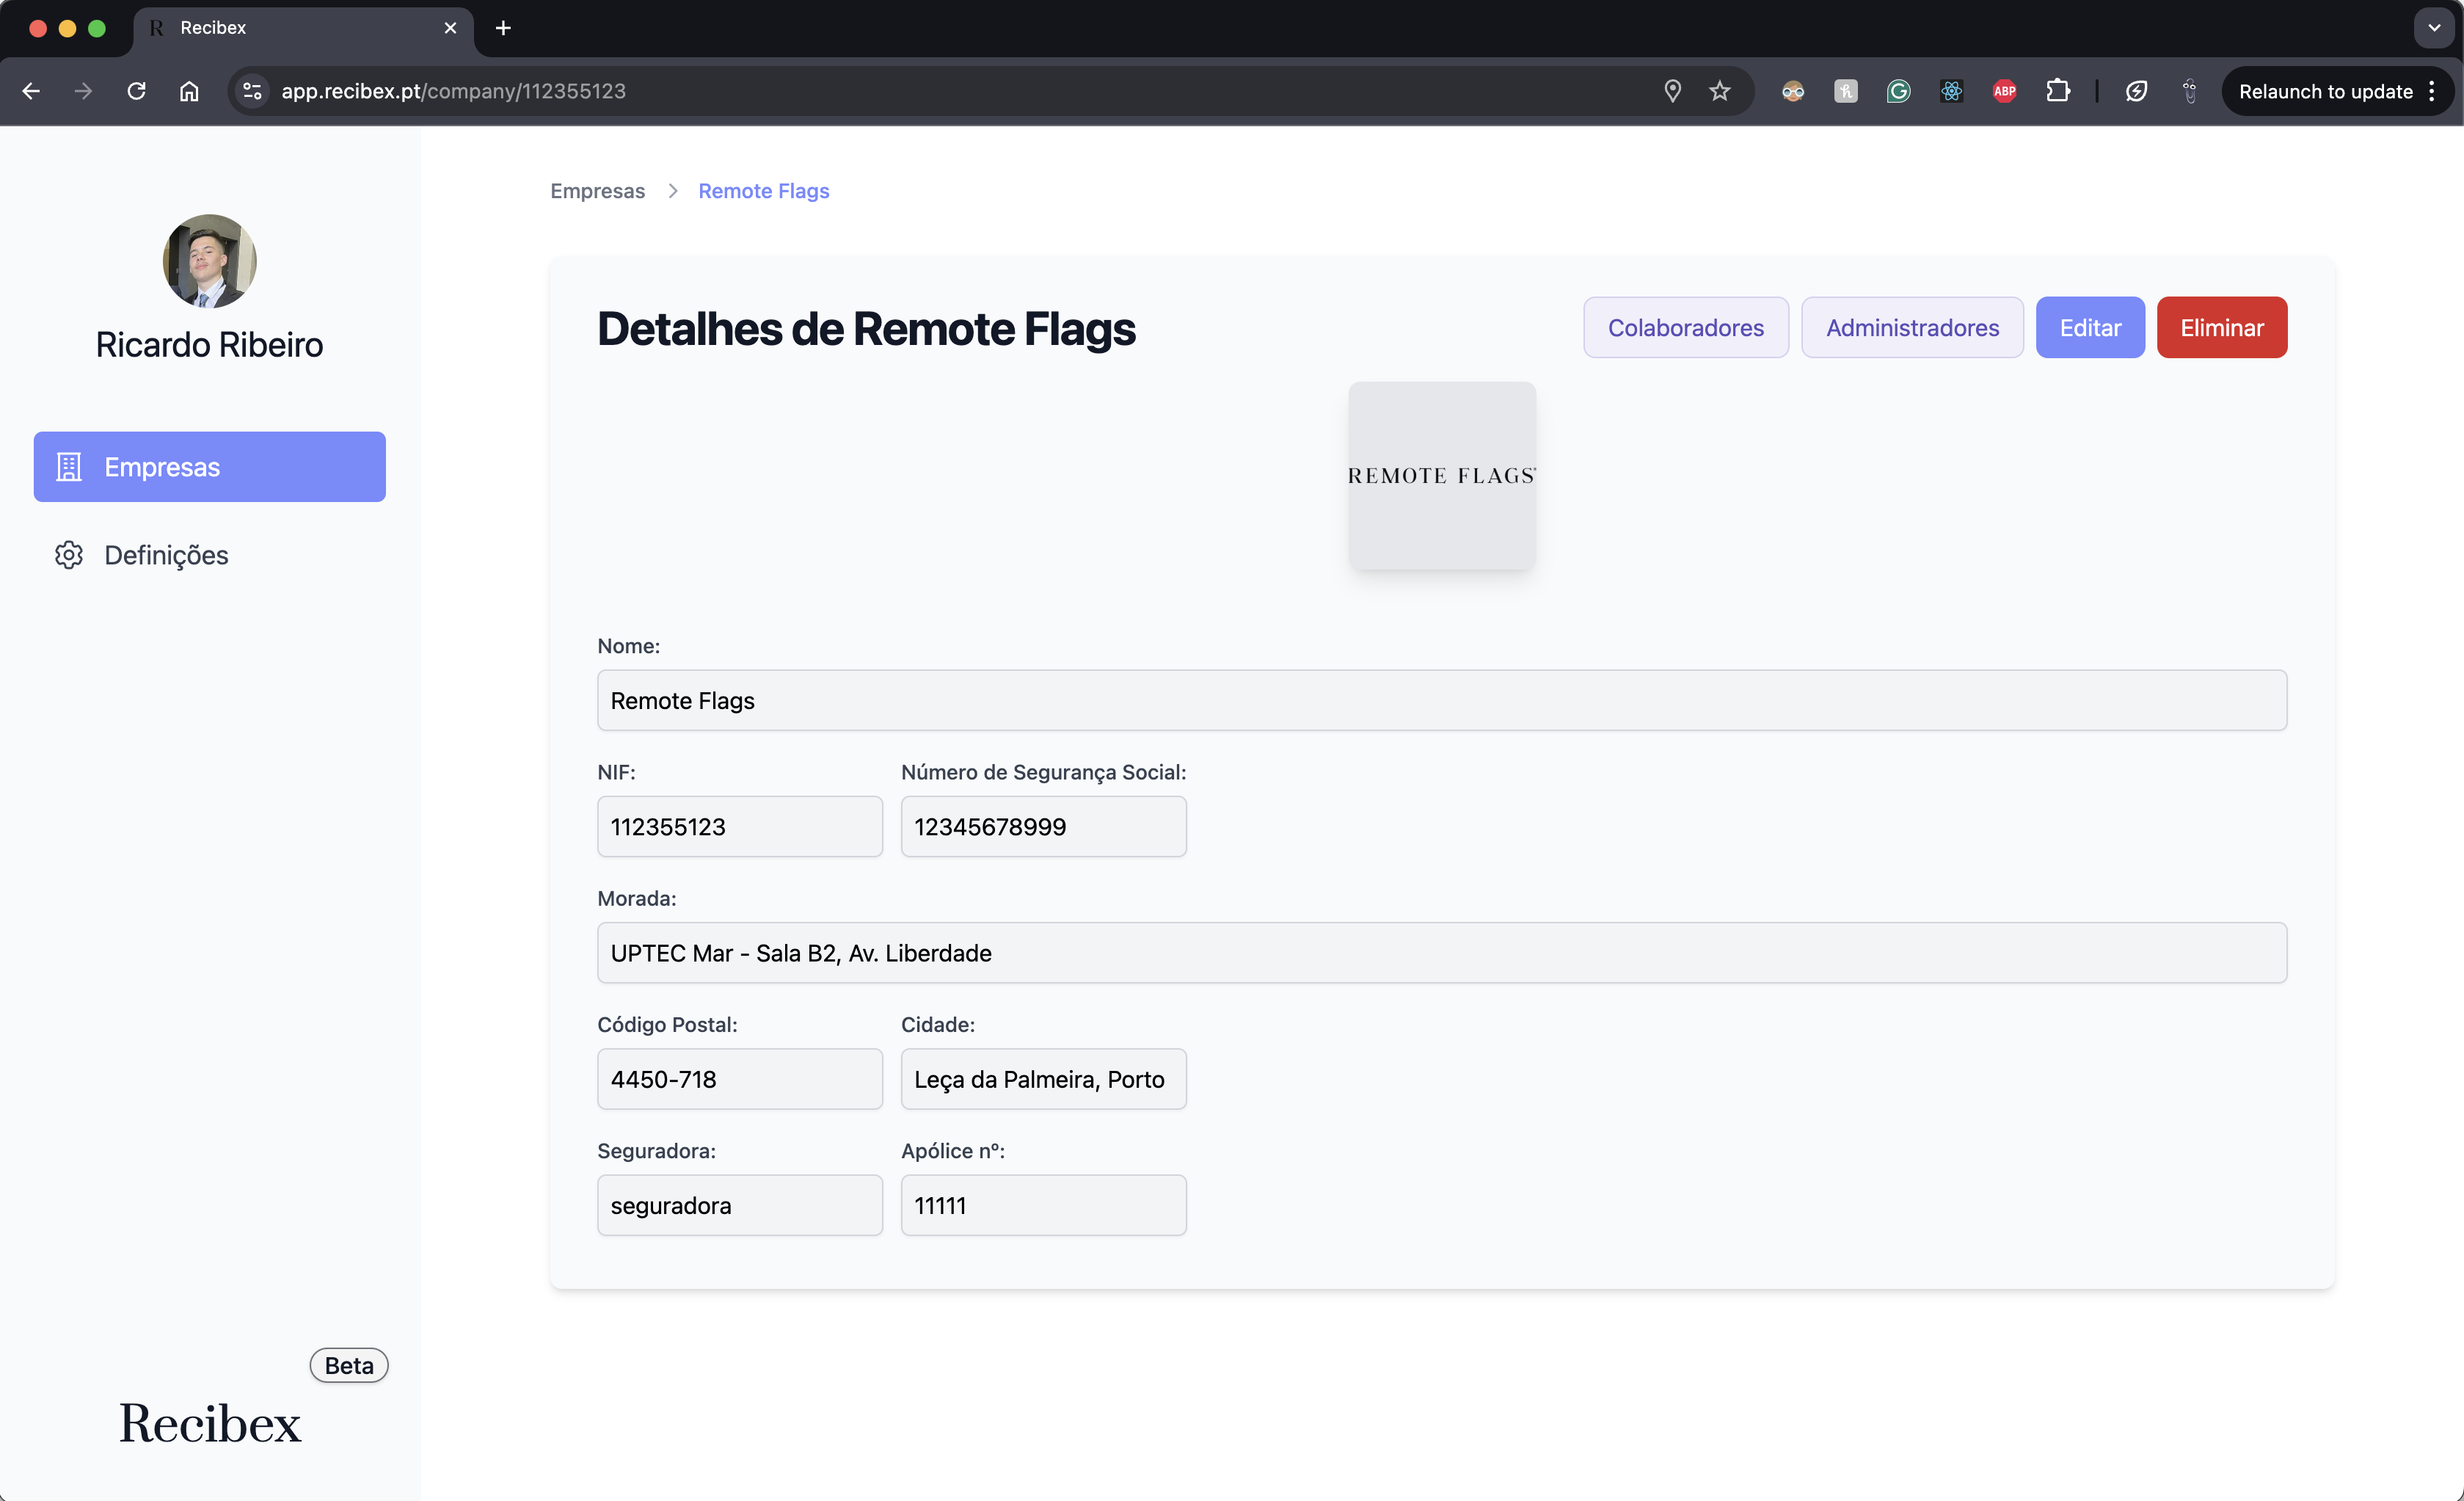Click the Nome input field
2464x1501 pixels.
coord(1442,700)
